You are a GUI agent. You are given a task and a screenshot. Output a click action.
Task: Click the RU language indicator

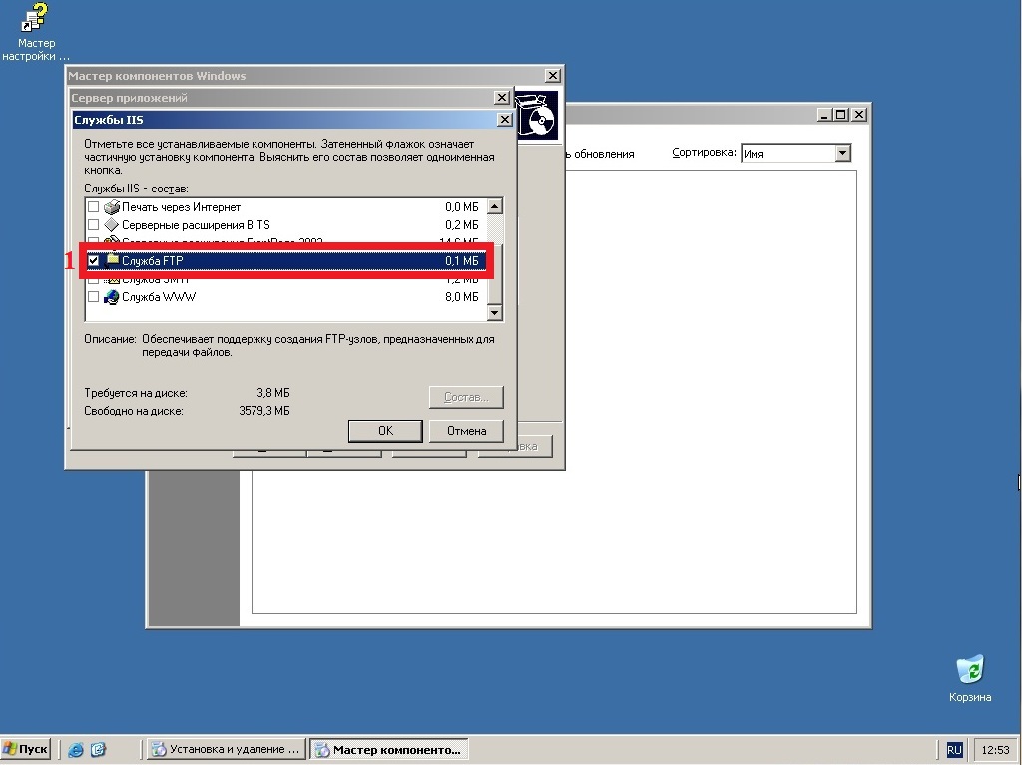[x=954, y=750]
